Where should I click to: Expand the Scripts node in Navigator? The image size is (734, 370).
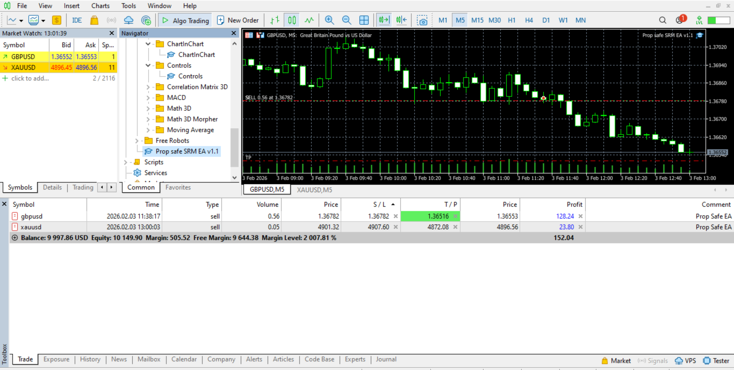pyautogui.click(x=126, y=162)
